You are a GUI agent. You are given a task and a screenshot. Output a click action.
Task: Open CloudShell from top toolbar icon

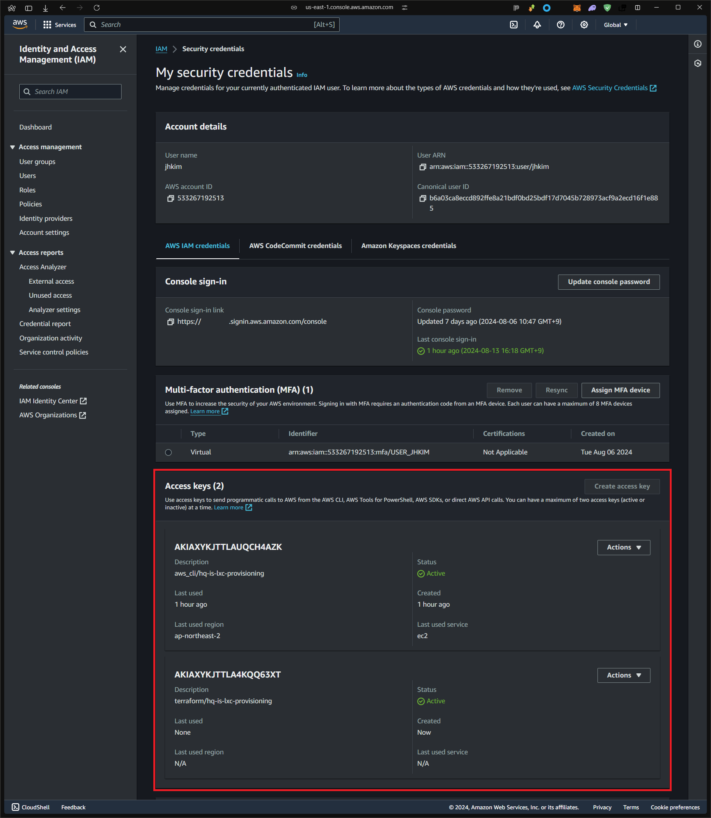(x=513, y=25)
